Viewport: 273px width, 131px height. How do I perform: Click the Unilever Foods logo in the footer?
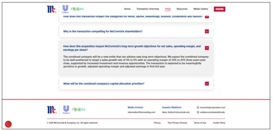click(74, 109)
